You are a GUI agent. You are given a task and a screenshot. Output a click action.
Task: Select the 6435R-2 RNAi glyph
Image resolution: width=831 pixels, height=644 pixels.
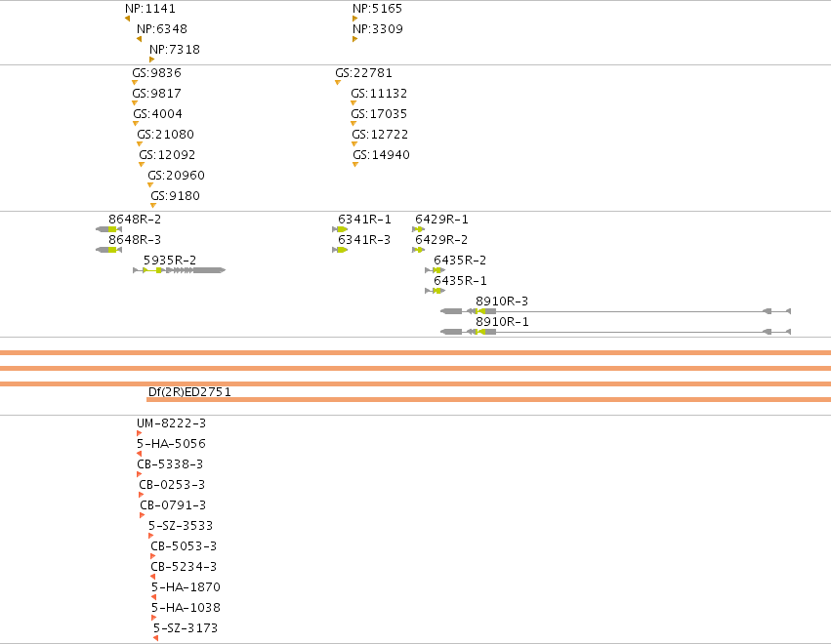click(x=436, y=270)
